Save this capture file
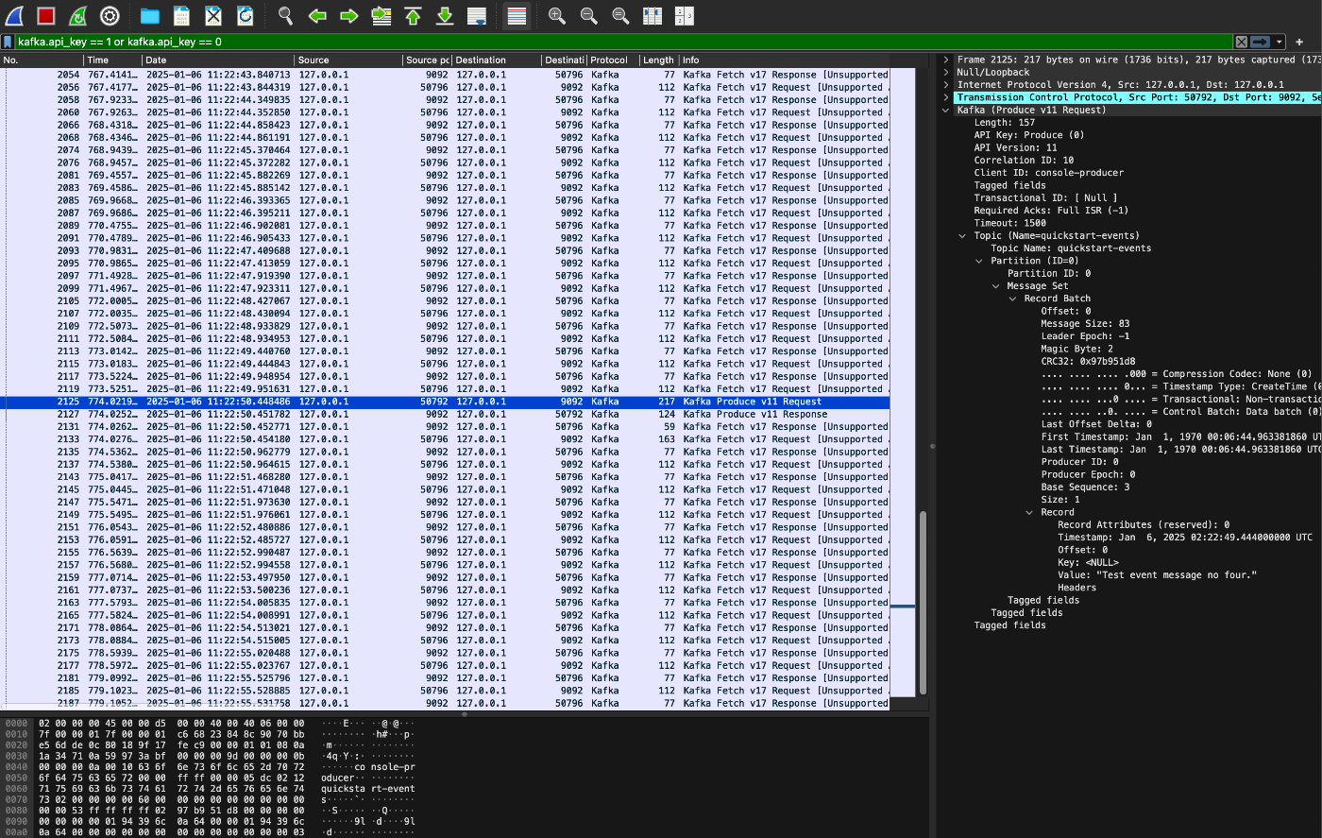Image resolution: width=1322 pixels, height=838 pixels. (x=181, y=15)
